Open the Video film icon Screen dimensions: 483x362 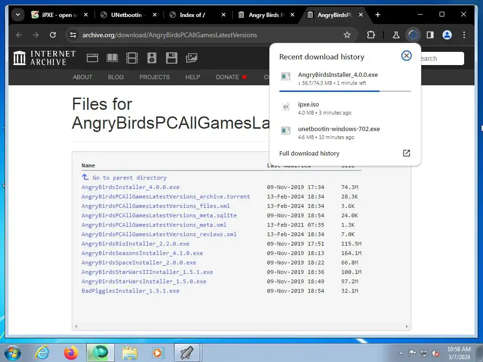tap(132, 58)
